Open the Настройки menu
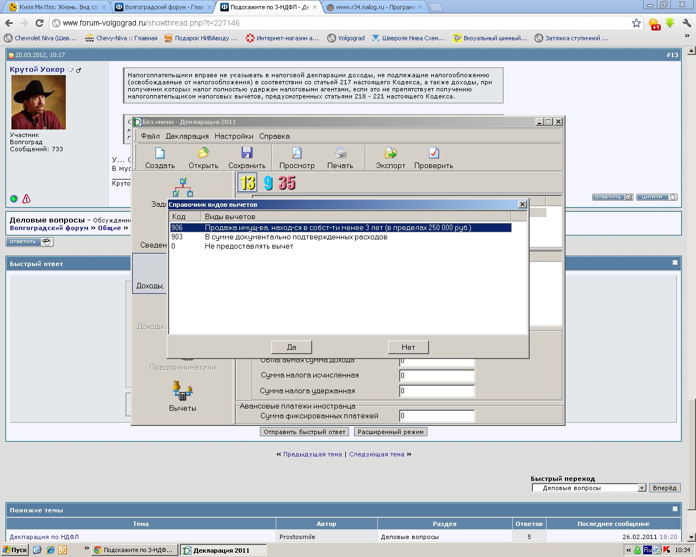 coord(234,136)
